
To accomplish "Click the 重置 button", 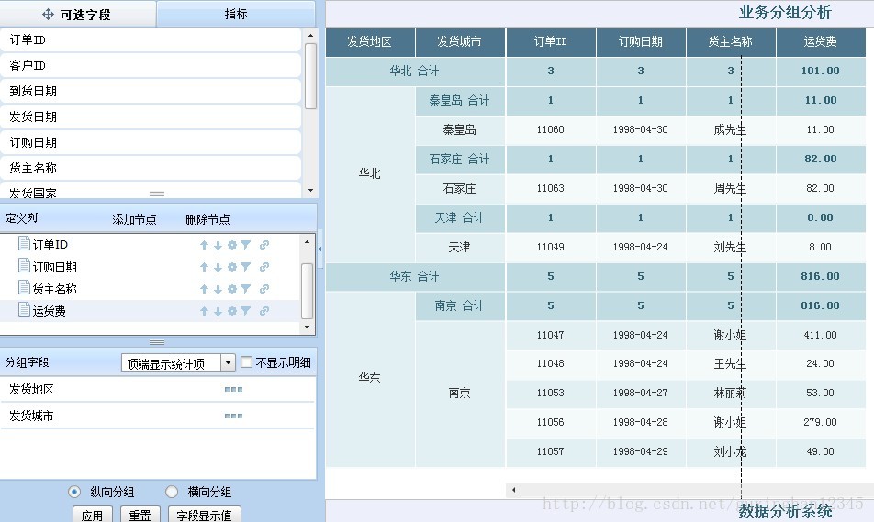I will [140, 515].
